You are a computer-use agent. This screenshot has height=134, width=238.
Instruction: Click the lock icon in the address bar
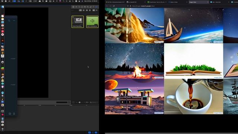click(x=131, y=6)
